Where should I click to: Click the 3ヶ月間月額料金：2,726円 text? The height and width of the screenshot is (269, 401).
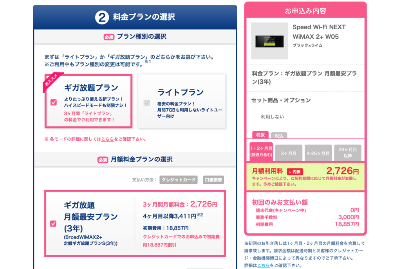tap(180, 204)
